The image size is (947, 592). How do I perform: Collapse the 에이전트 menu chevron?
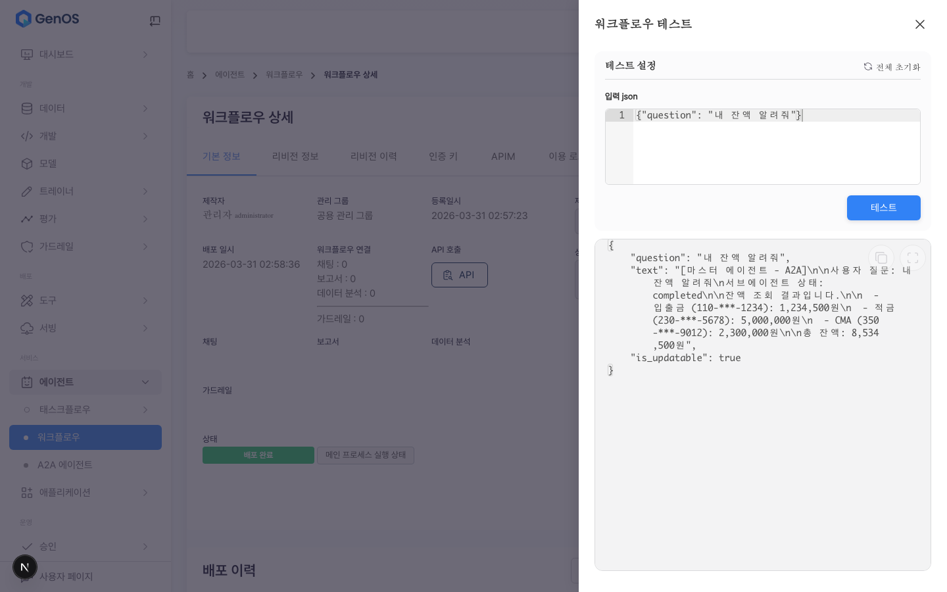pos(145,382)
